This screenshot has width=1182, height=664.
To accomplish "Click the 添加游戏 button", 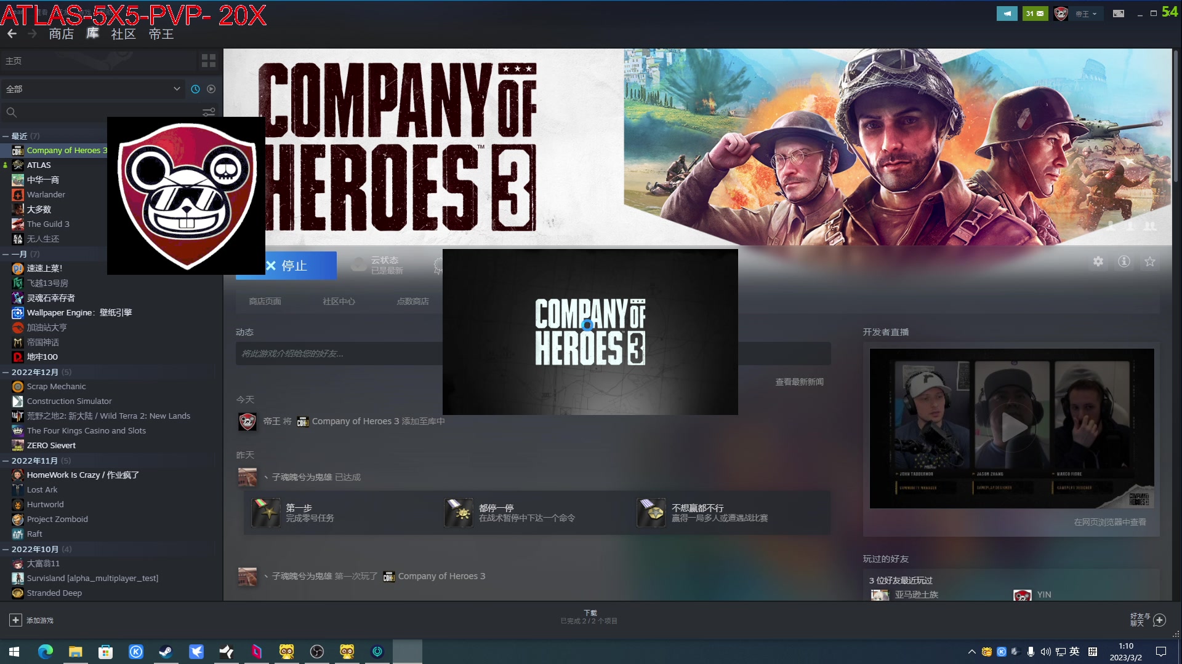I will pos(31,620).
